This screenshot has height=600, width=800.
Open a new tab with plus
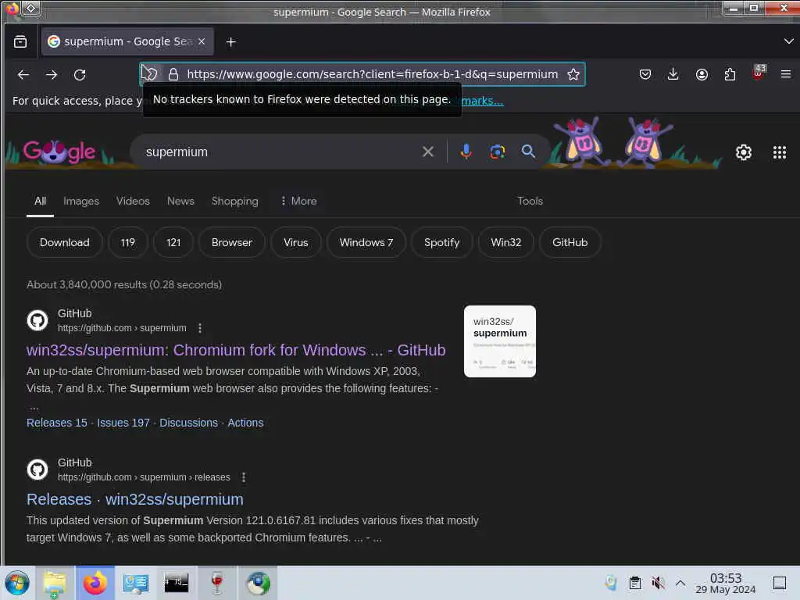point(230,42)
